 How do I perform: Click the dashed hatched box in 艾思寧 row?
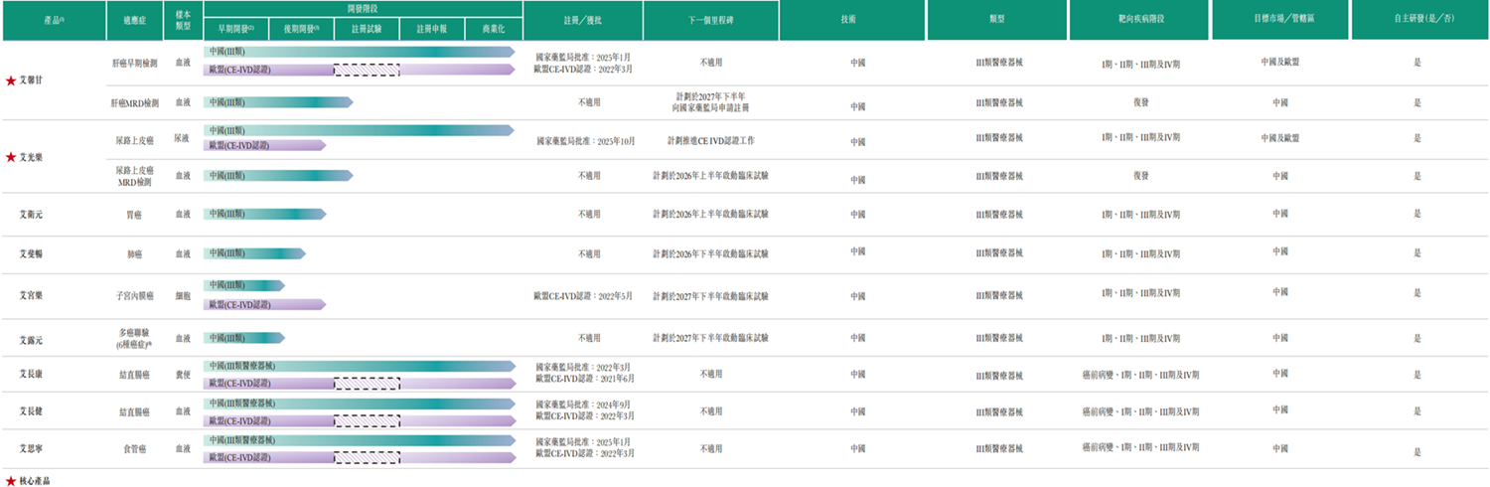click(x=367, y=457)
